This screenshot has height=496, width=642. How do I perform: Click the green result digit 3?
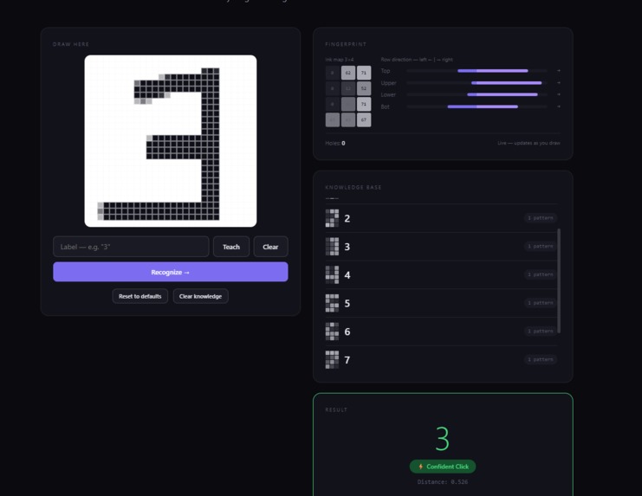click(x=442, y=439)
